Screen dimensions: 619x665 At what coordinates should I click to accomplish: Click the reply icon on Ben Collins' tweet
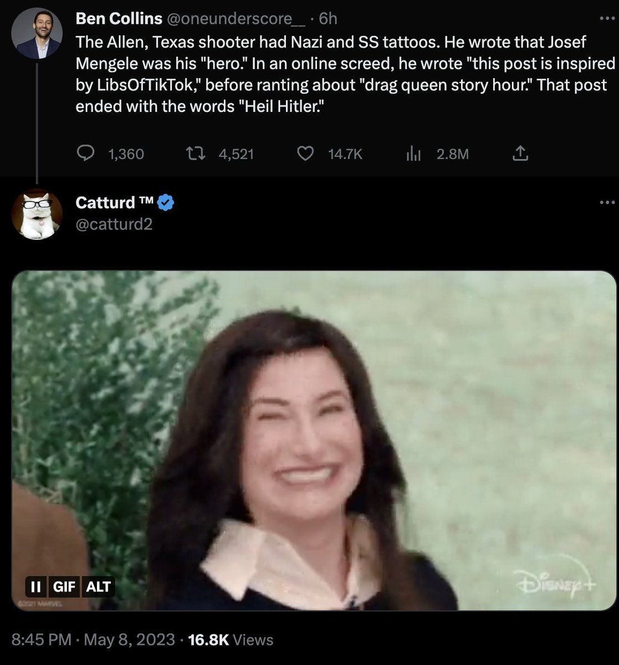point(85,154)
